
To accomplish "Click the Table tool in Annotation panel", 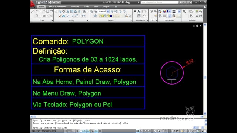I will pos(139,16).
